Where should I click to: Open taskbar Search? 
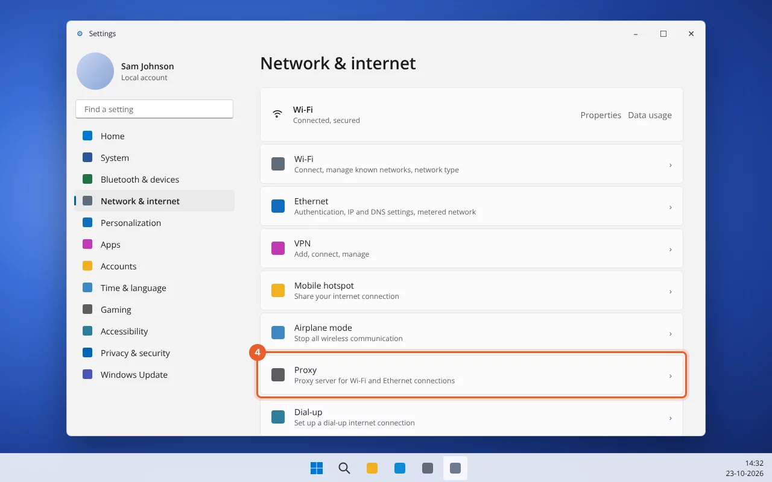tap(344, 468)
